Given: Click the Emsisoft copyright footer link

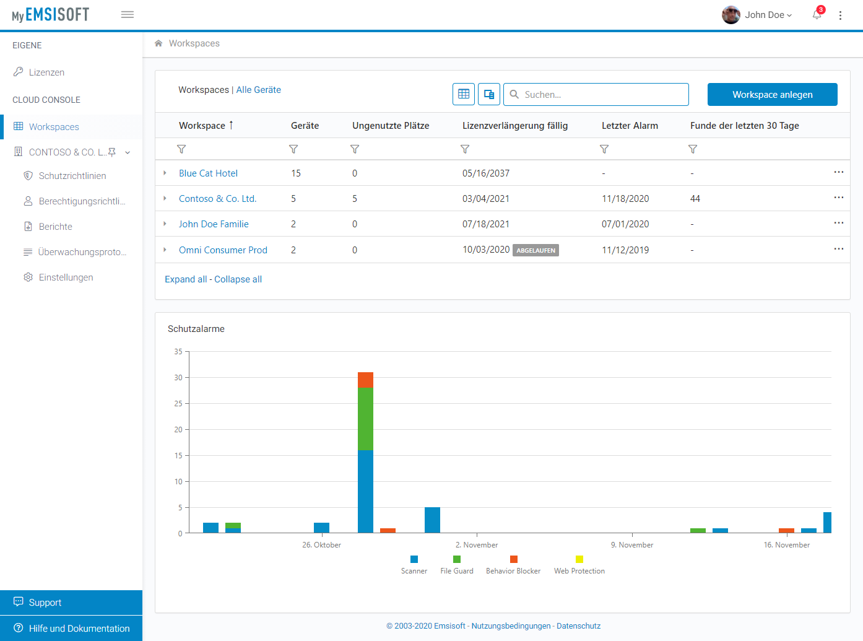Looking at the screenshot, I should tap(426, 626).
